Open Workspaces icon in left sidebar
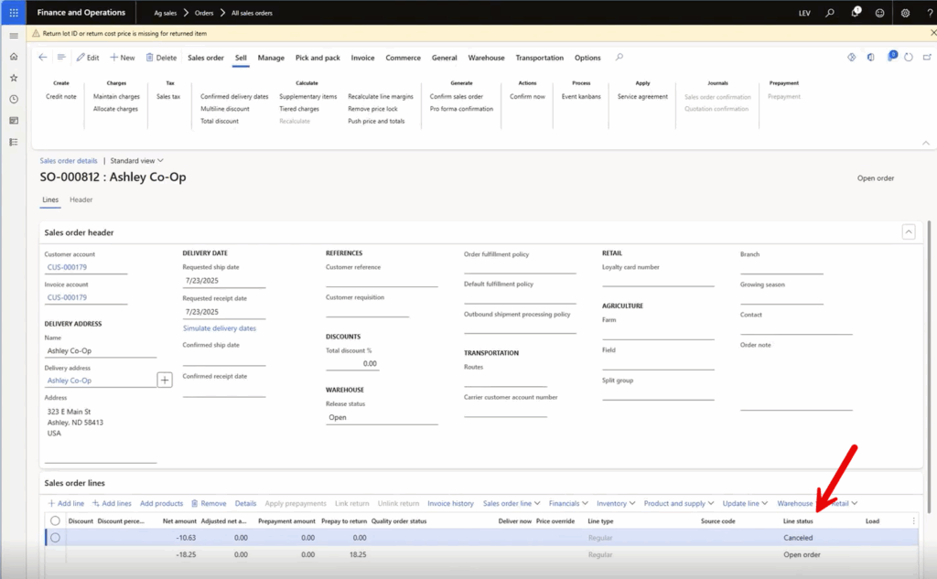The height and width of the screenshot is (579, 937). point(14,121)
